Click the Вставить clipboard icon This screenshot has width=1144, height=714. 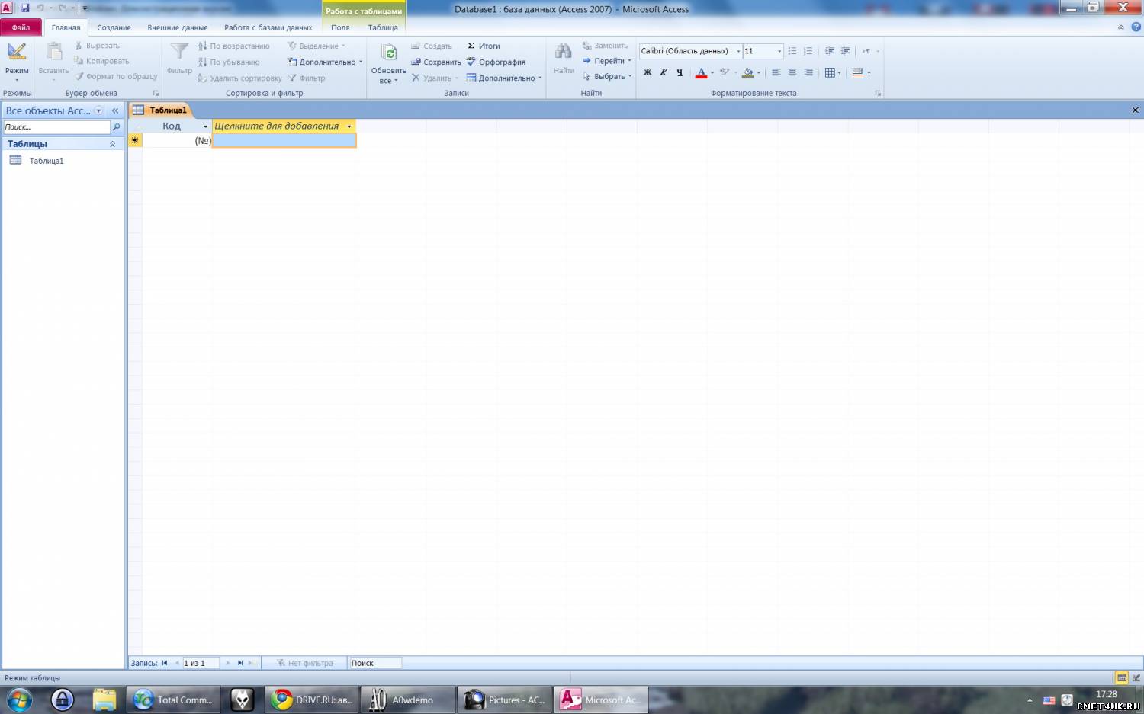click(54, 52)
